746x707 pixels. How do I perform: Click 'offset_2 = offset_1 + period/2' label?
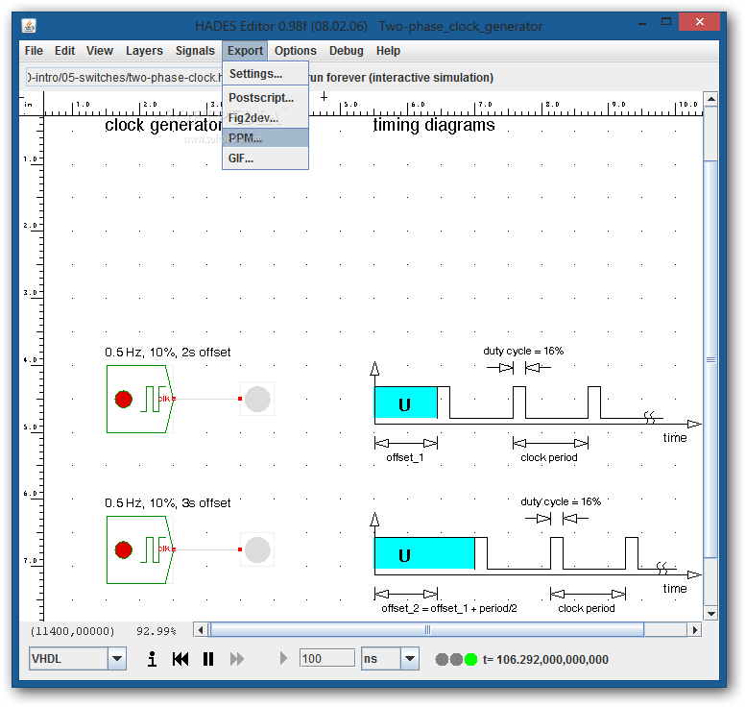point(449,608)
